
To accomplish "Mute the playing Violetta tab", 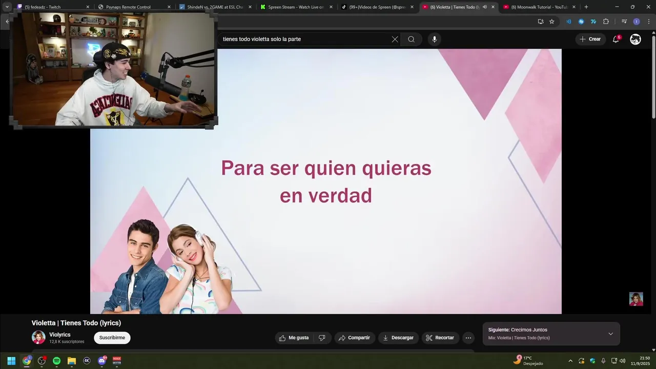I will point(485,7).
